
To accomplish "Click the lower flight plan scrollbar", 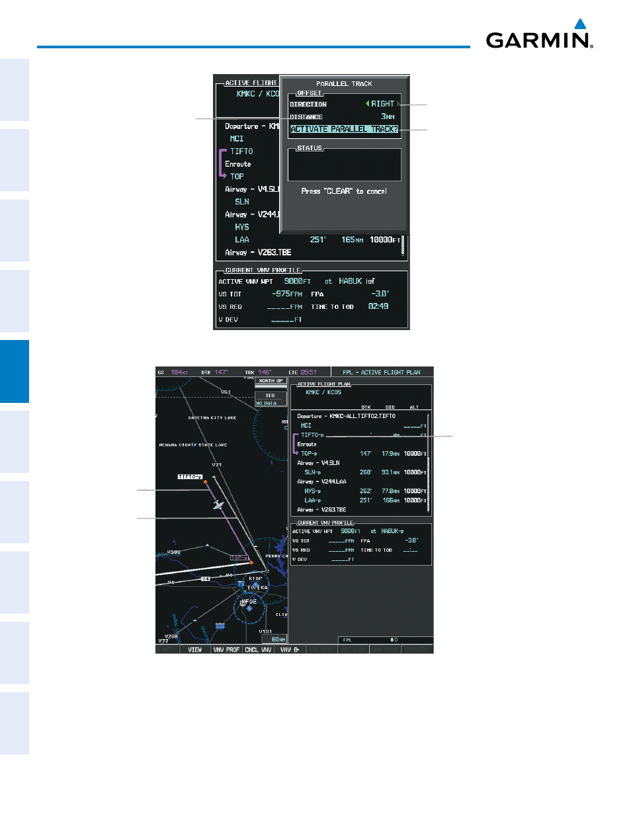I will [429, 463].
